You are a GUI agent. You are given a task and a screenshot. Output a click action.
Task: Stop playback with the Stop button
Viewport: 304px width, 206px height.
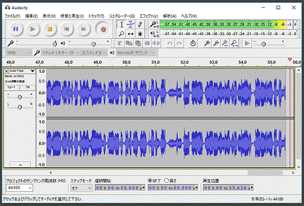pos(50,29)
